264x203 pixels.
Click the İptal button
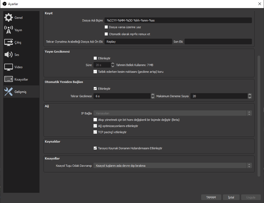pyautogui.click(x=231, y=197)
